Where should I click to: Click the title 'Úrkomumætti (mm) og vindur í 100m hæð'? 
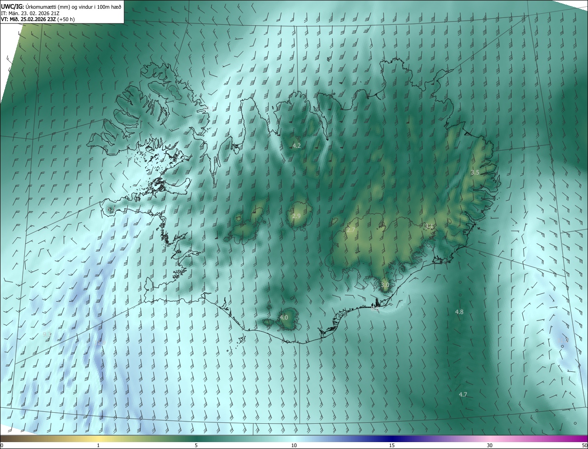73,6
